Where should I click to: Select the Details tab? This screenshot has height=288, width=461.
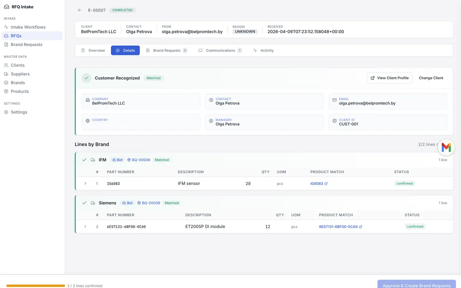point(125,50)
